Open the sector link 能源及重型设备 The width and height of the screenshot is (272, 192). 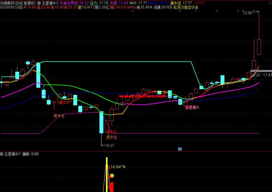point(186,8)
